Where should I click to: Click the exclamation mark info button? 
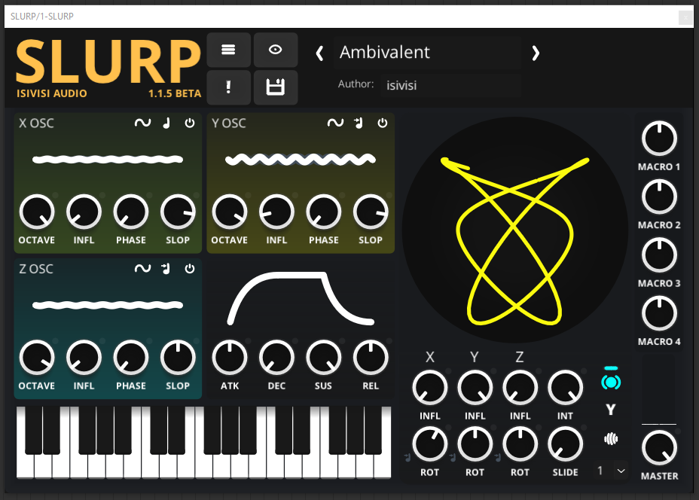[x=229, y=87]
